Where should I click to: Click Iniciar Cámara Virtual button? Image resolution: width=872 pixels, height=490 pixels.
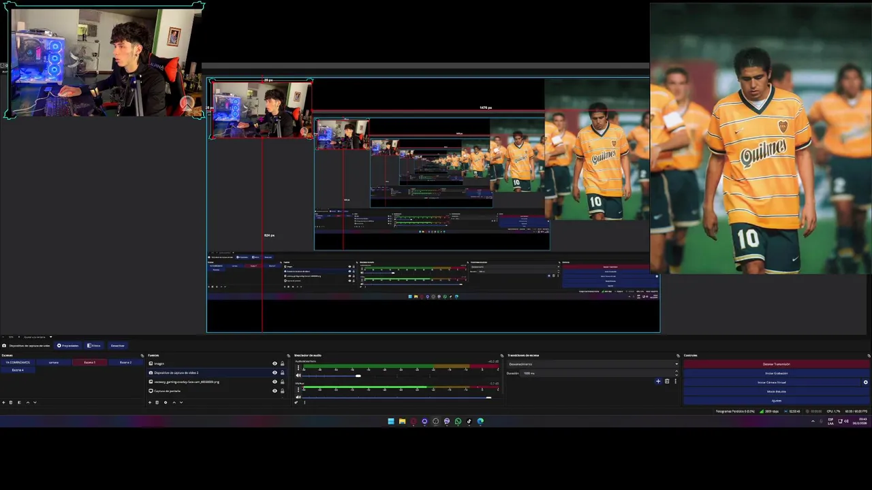pos(772,382)
